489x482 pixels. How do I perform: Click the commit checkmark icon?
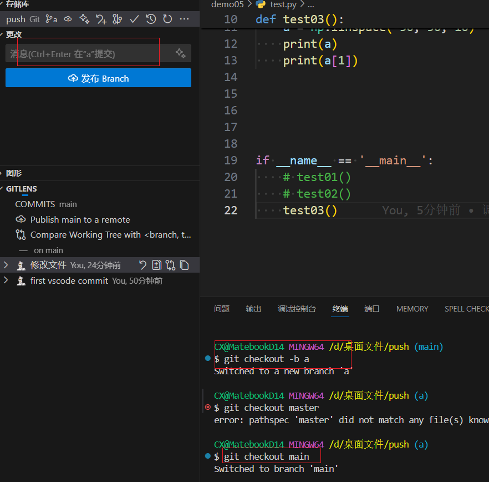pyautogui.click(x=134, y=19)
